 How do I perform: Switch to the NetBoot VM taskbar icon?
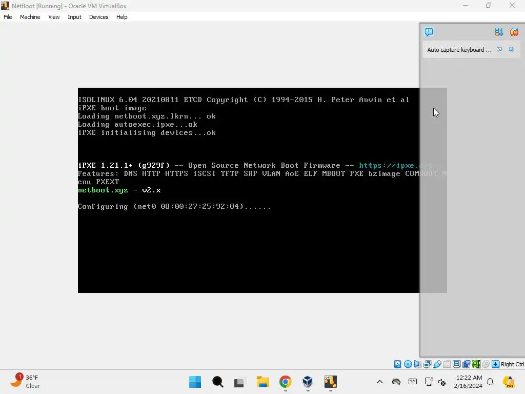(331, 382)
